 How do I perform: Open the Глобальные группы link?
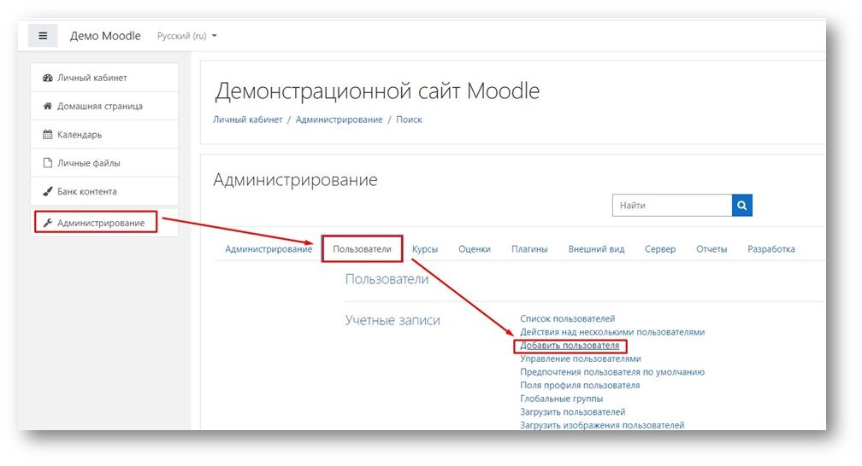point(561,399)
